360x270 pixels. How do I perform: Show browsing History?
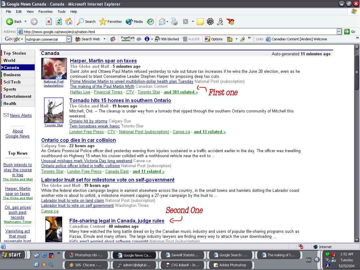coord(150,22)
